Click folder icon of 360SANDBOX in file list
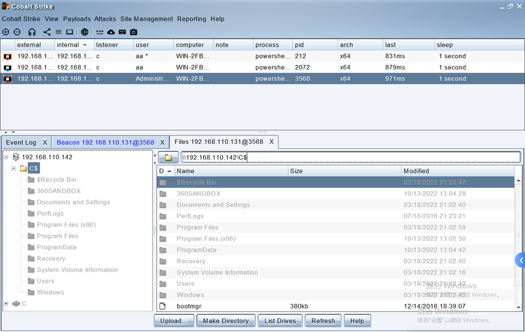This screenshot has height=332, width=525. pos(163,194)
